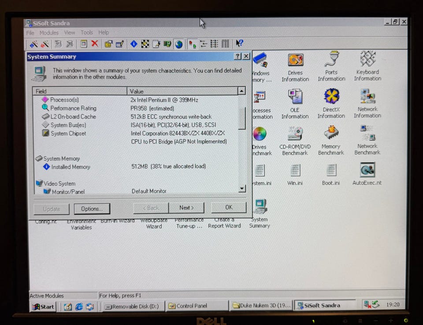Viewport: 423px width, 325px height.
Task: Open the Network Information module
Action: [x=367, y=103]
